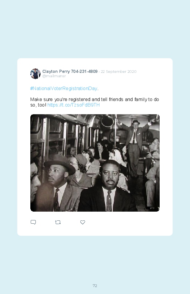190x294 pixels.
Task: Click the reply speech bubble icon
Action: point(33,222)
